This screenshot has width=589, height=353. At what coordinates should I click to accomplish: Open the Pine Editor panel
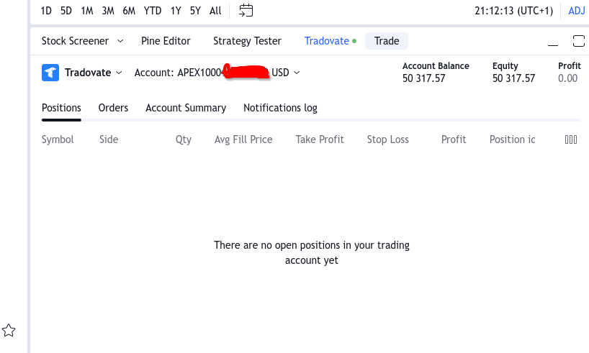click(166, 41)
